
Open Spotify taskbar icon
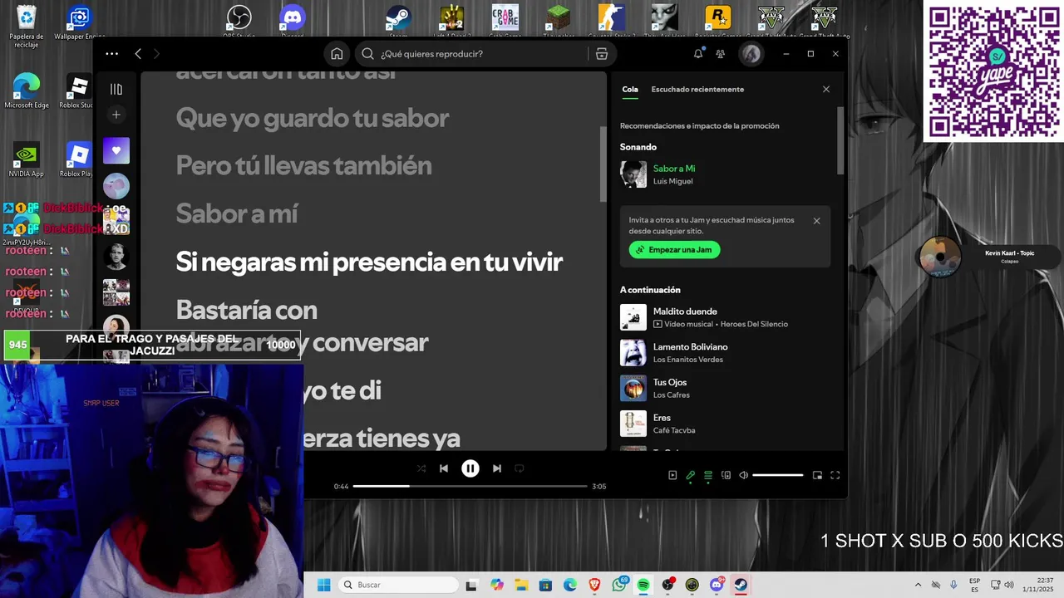click(643, 585)
